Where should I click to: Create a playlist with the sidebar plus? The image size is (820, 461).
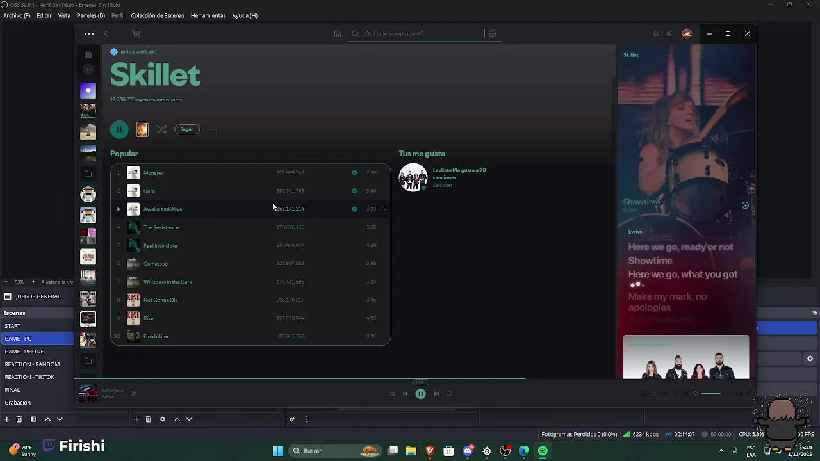point(88,69)
